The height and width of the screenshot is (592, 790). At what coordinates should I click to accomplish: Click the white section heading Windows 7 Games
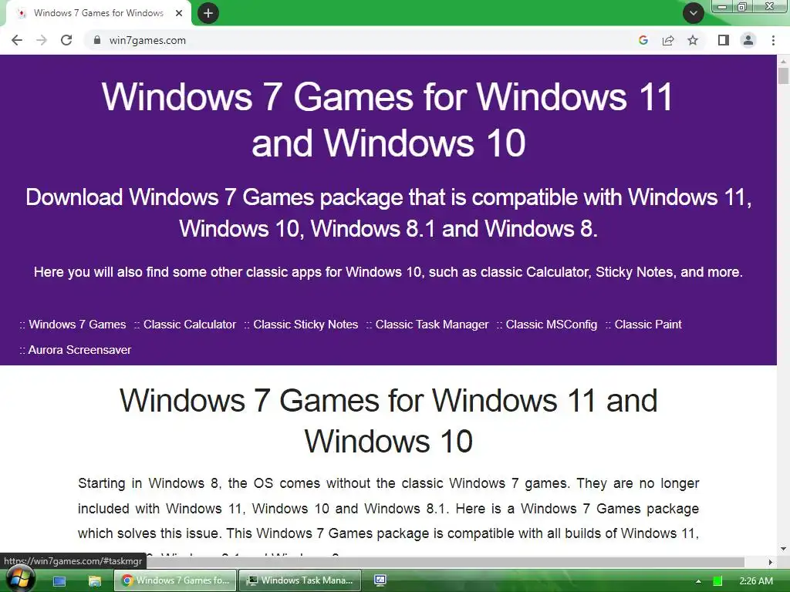pyautogui.click(x=388, y=421)
